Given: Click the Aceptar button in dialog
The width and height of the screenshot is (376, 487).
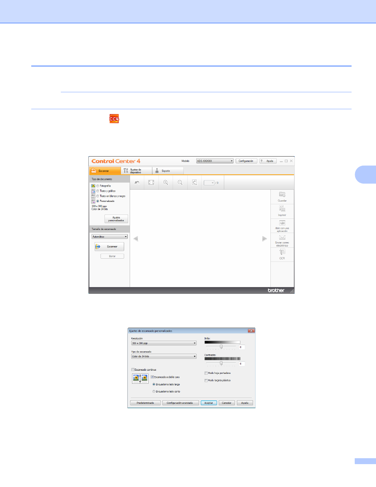Looking at the screenshot, I should [x=209, y=403].
